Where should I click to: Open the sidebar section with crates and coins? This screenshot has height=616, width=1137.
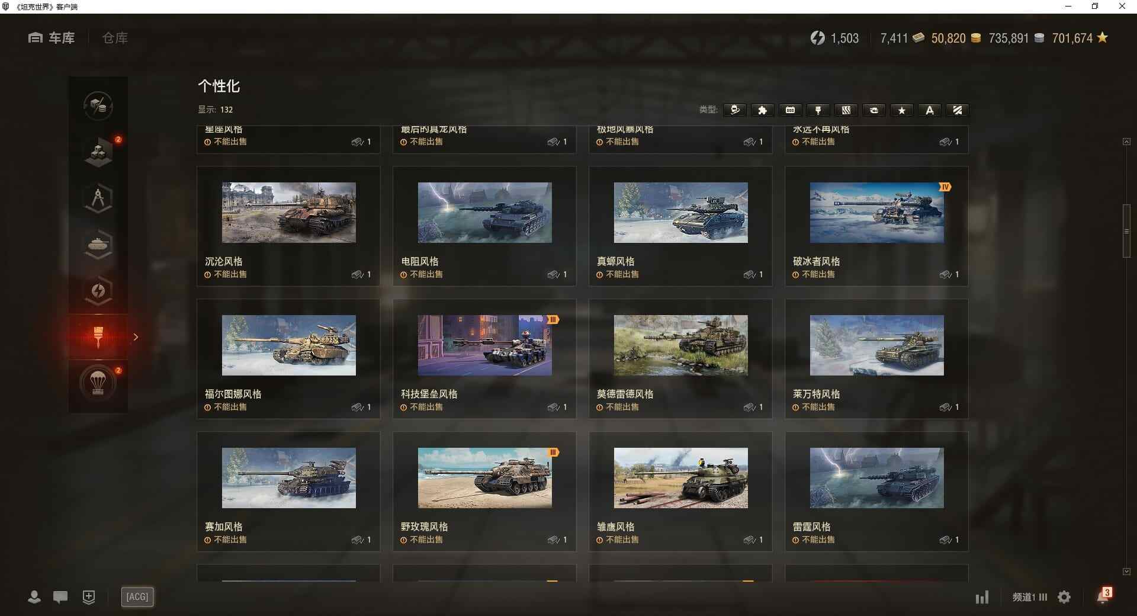pyautogui.click(x=98, y=107)
